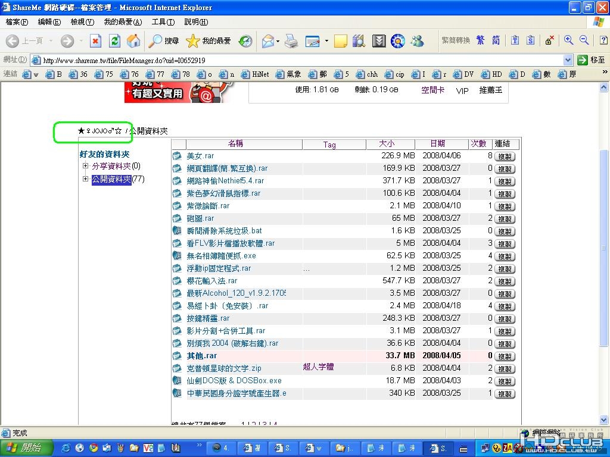Open the 檢視(V) menu
Image resolution: width=610 pixels, height=457 pixels.
pyautogui.click(x=82, y=22)
